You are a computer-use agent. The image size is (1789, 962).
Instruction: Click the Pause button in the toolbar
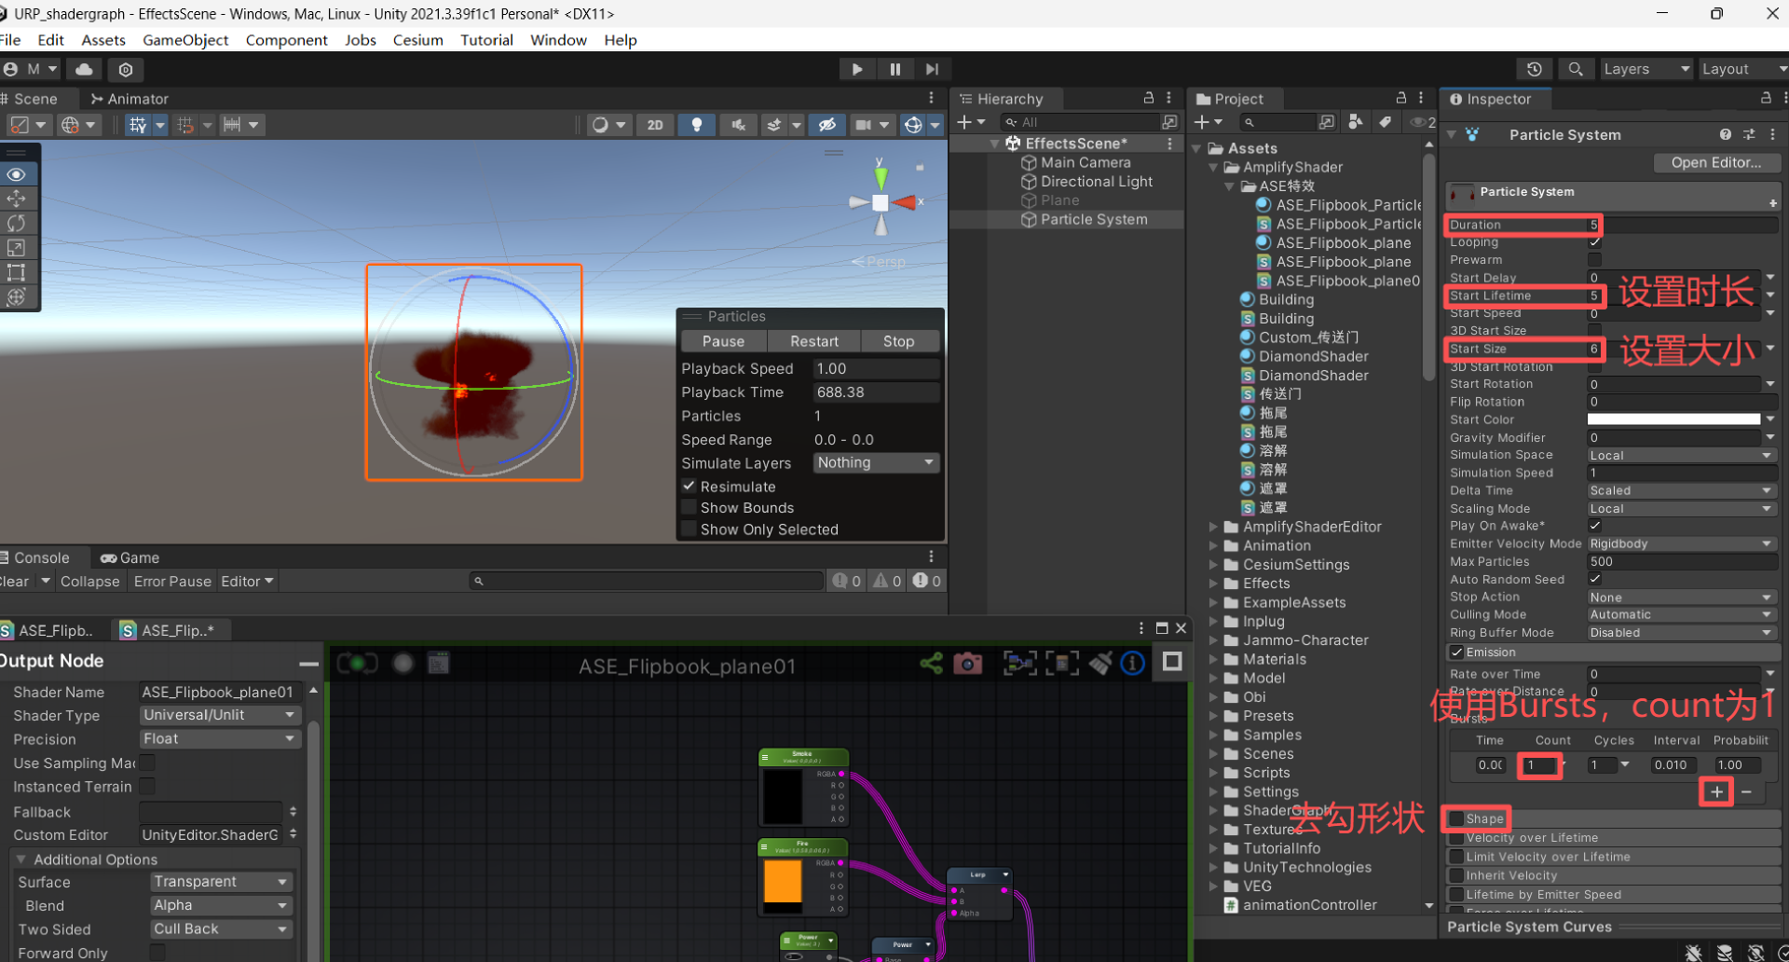pos(894,69)
